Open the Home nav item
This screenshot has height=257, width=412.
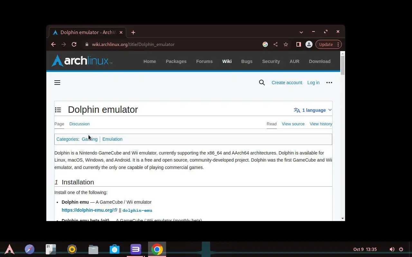click(x=150, y=61)
